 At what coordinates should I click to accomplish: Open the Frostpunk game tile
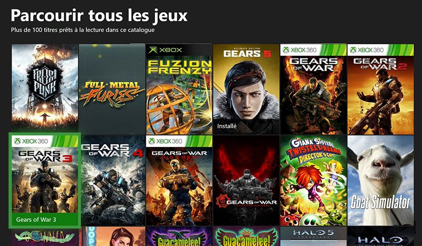[45, 89]
